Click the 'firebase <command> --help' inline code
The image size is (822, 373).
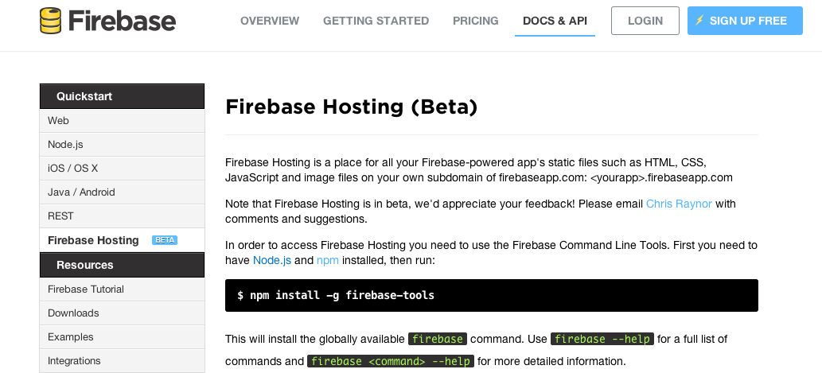[391, 362]
